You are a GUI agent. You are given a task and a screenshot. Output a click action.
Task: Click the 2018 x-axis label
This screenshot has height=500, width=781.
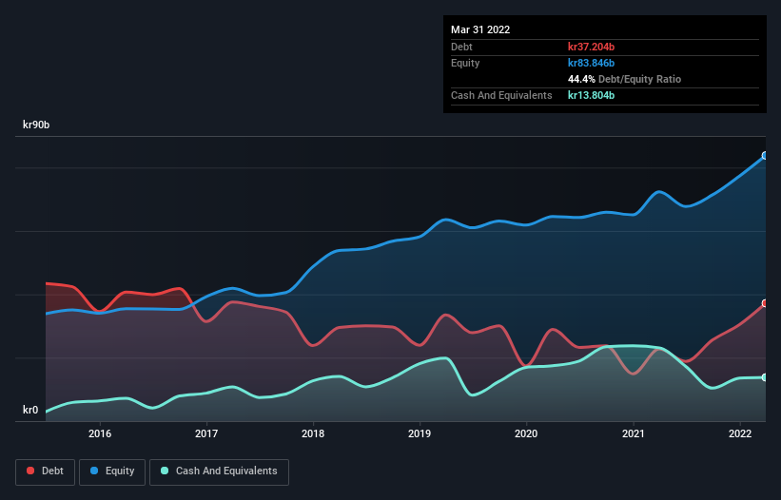[313, 433]
